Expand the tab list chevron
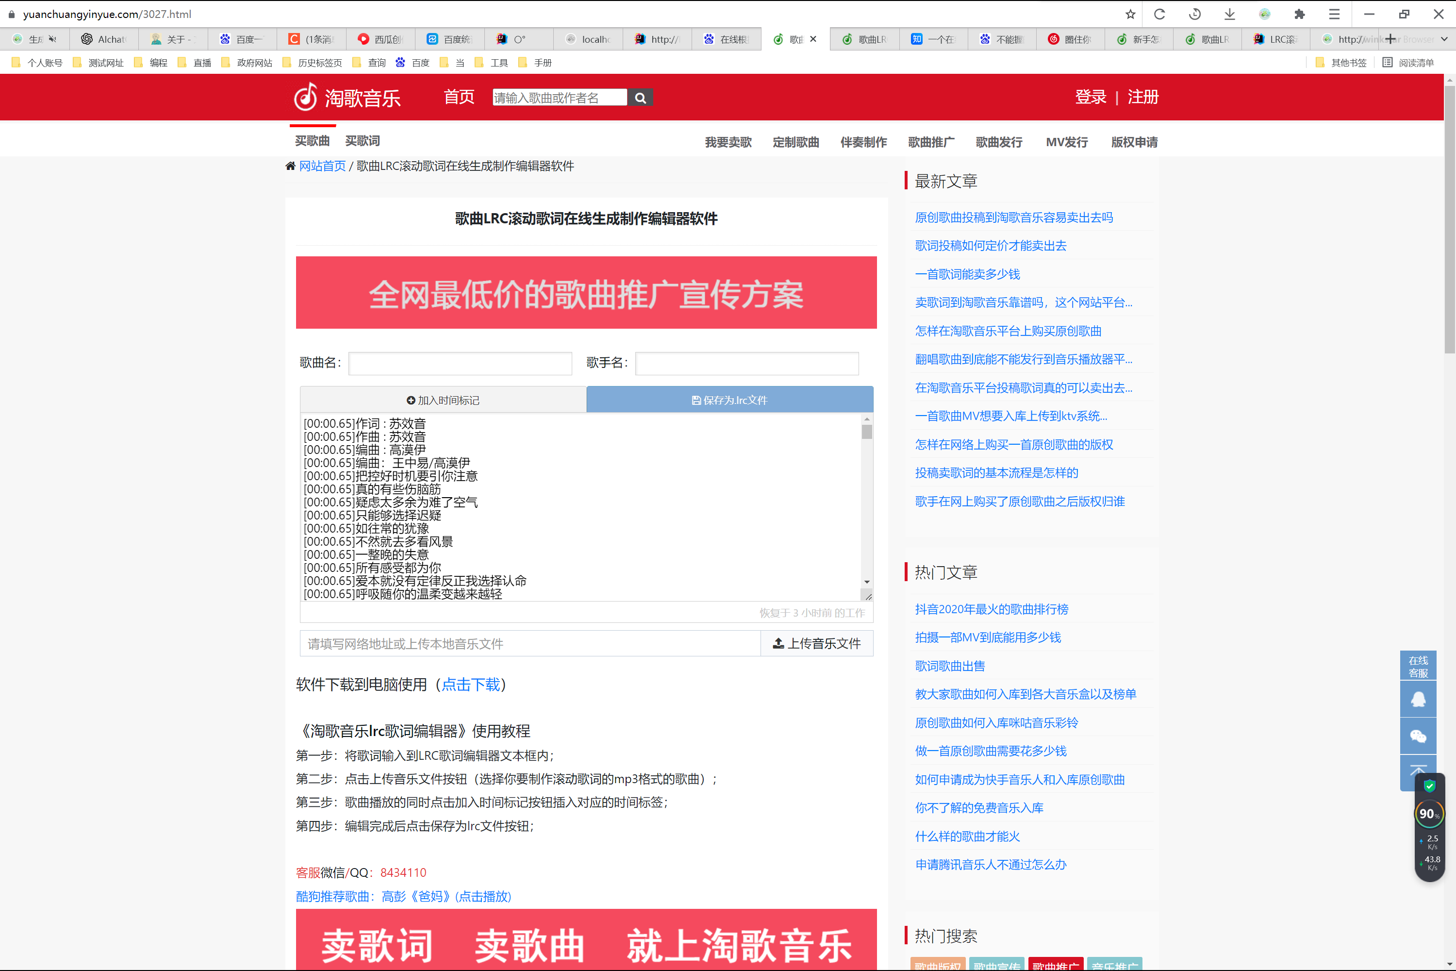Image resolution: width=1456 pixels, height=971 pixels. click(x=1443, y=39)
